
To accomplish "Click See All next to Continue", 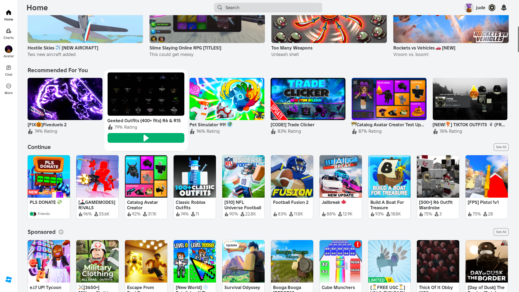I will tap(501, 147).
